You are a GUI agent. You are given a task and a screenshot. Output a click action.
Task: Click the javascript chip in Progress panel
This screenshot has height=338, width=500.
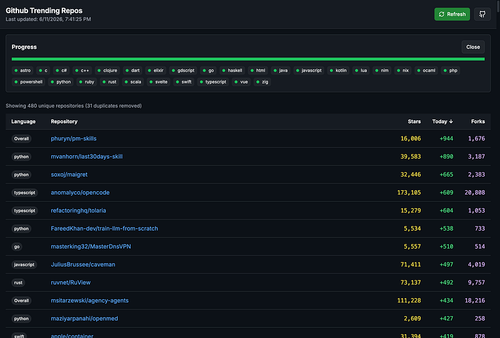[x=309, y=70]
